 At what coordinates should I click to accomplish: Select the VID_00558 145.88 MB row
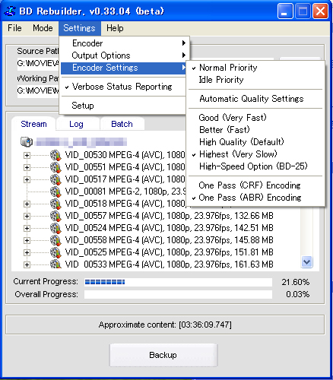(169, 240)
